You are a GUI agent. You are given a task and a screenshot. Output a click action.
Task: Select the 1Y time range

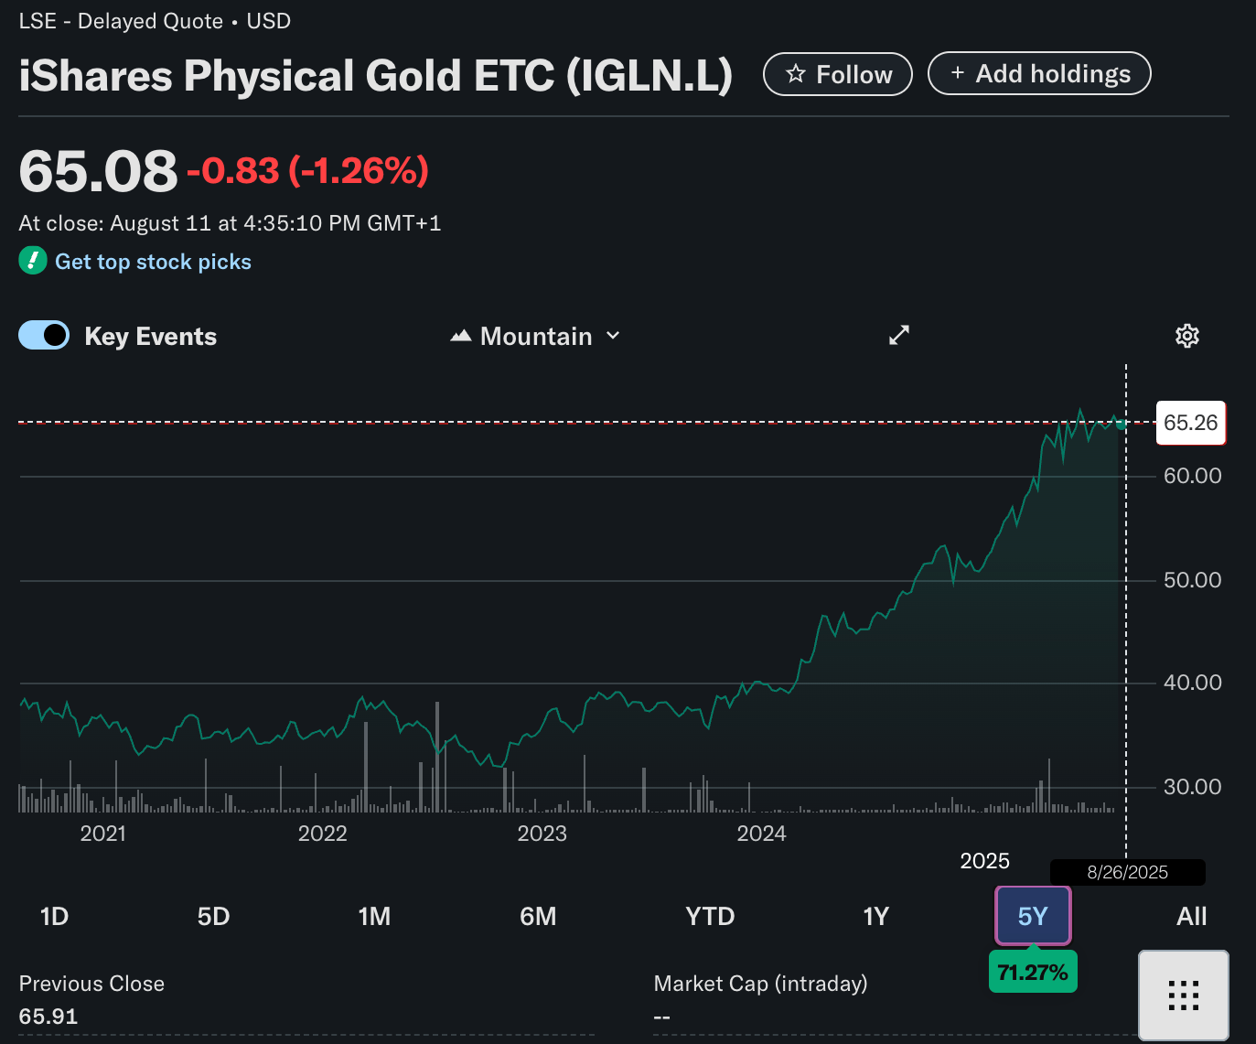875,916
